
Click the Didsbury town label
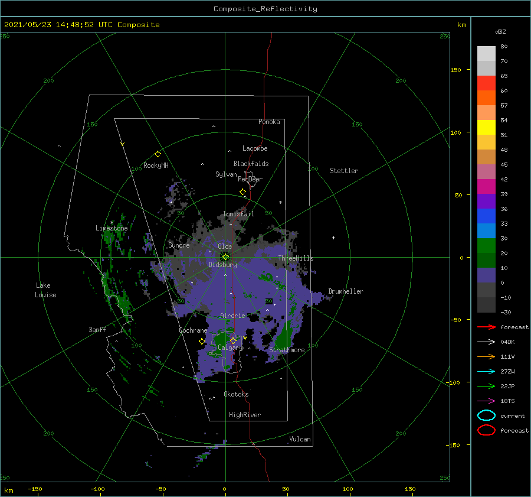[222, 265]
